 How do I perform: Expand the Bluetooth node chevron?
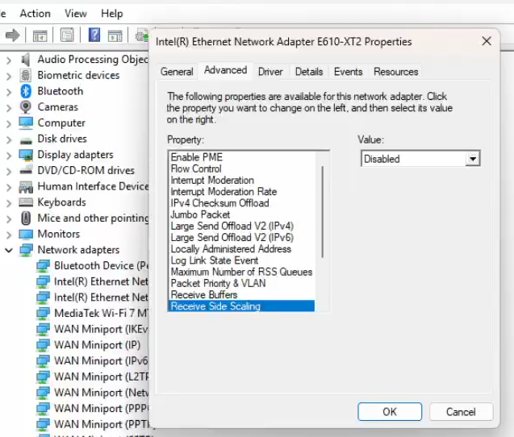click(9, 92)
